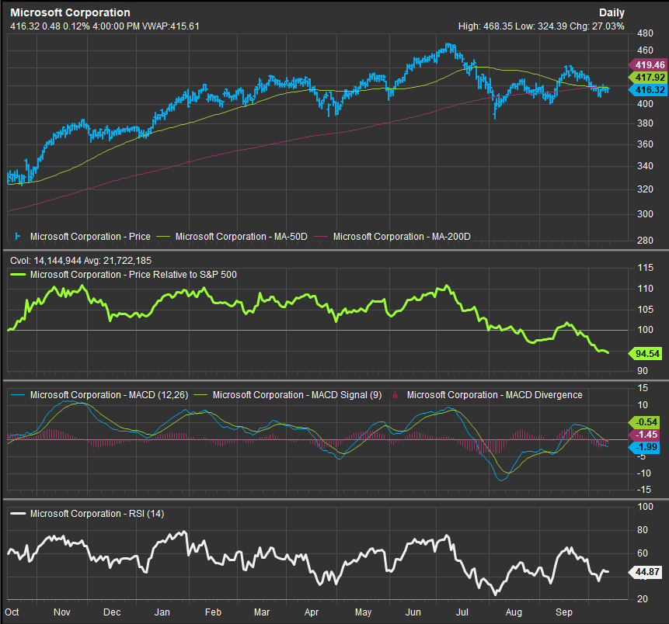Screen dimensions: 669x624
Task: Click the MACD Divergence histogram legend icon
Action: (x=395, y=395)
